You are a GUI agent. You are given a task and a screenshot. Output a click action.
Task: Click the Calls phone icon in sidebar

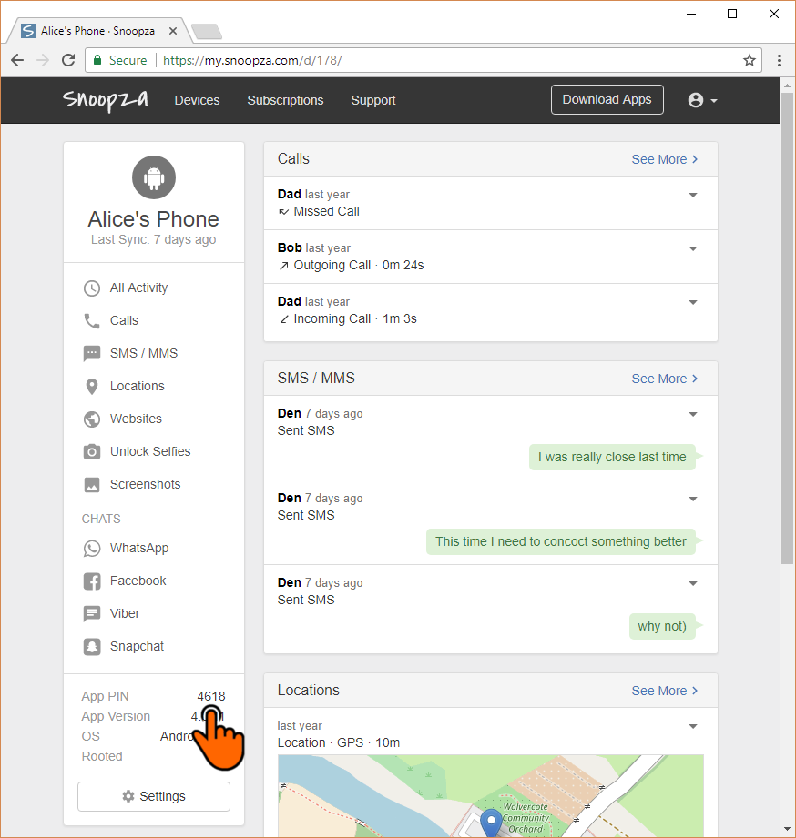(91, 321)
